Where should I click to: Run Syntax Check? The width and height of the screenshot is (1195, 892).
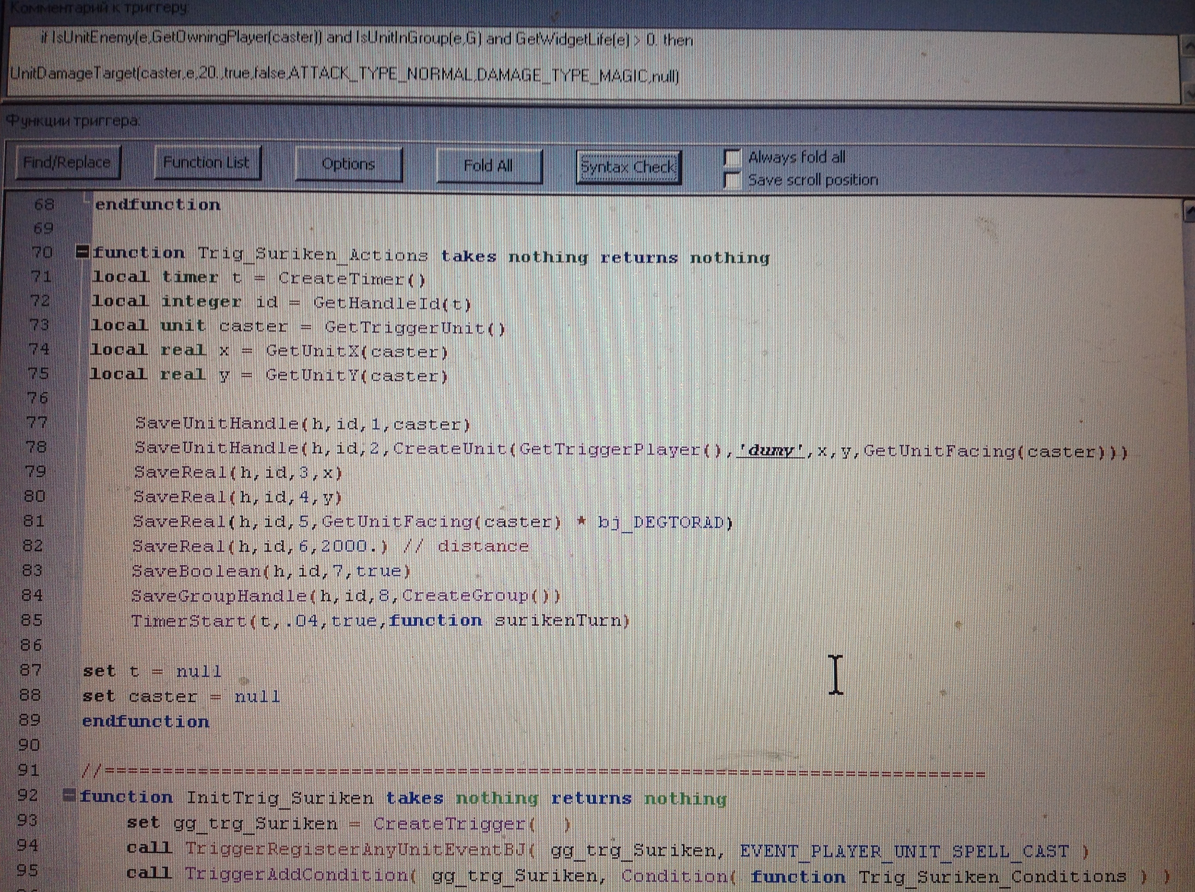[628, 166]
